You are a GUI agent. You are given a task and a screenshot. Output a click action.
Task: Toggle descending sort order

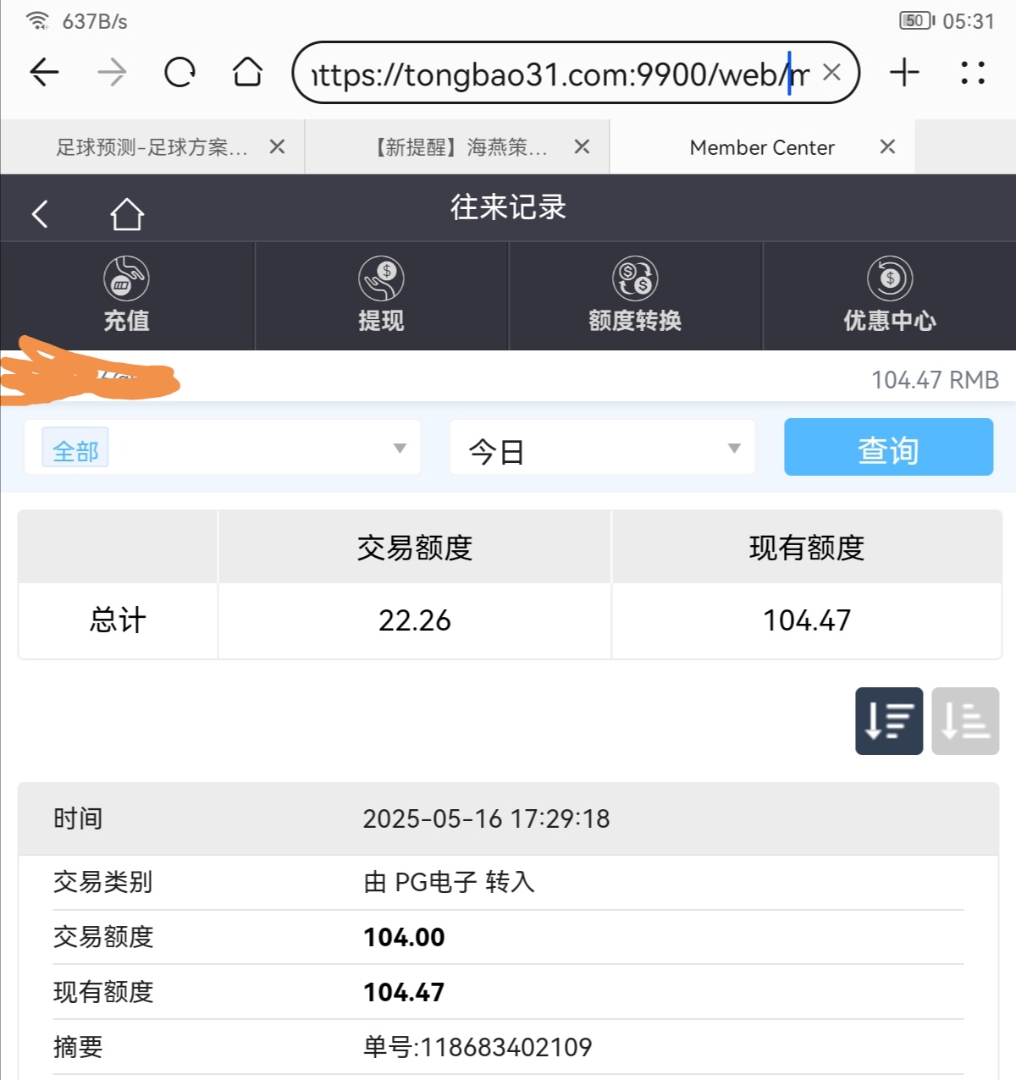tap(889, 721)
